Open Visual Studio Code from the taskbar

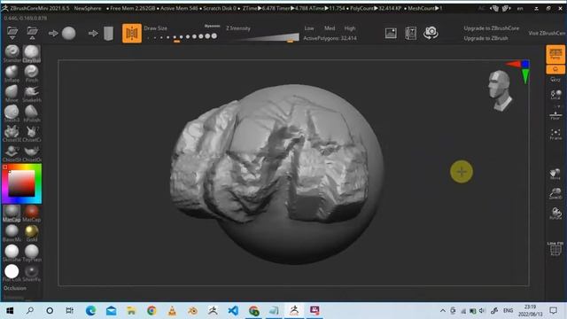tap(233, 311)
